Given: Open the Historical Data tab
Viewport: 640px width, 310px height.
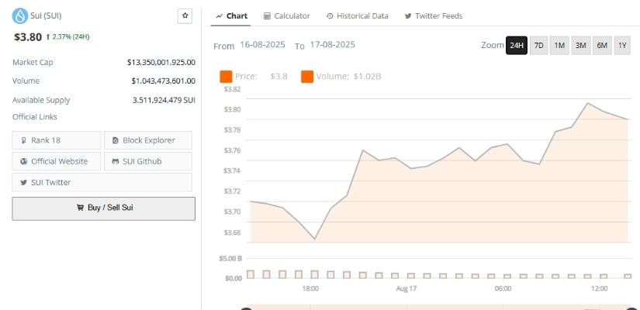Looking at the screenshot, I should pos(357,16).
